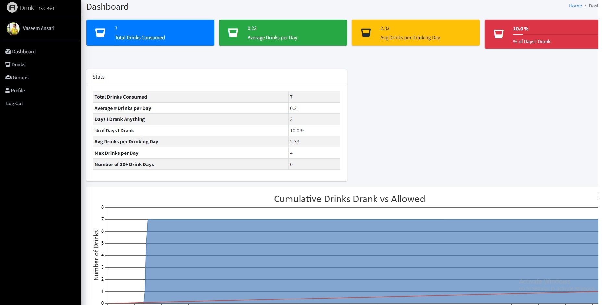
Task: Open the Groups menu item
Action: 20,78
